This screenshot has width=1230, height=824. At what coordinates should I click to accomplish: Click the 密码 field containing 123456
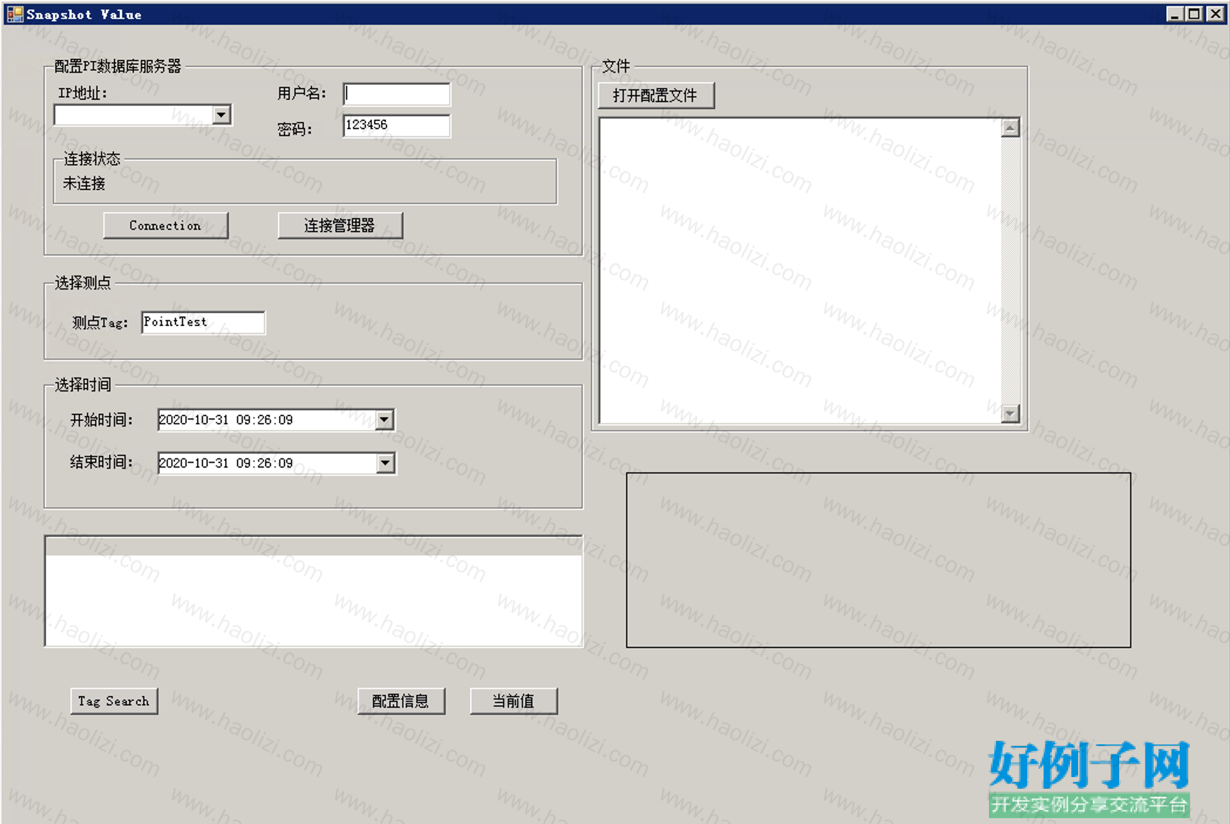point(396,125)
